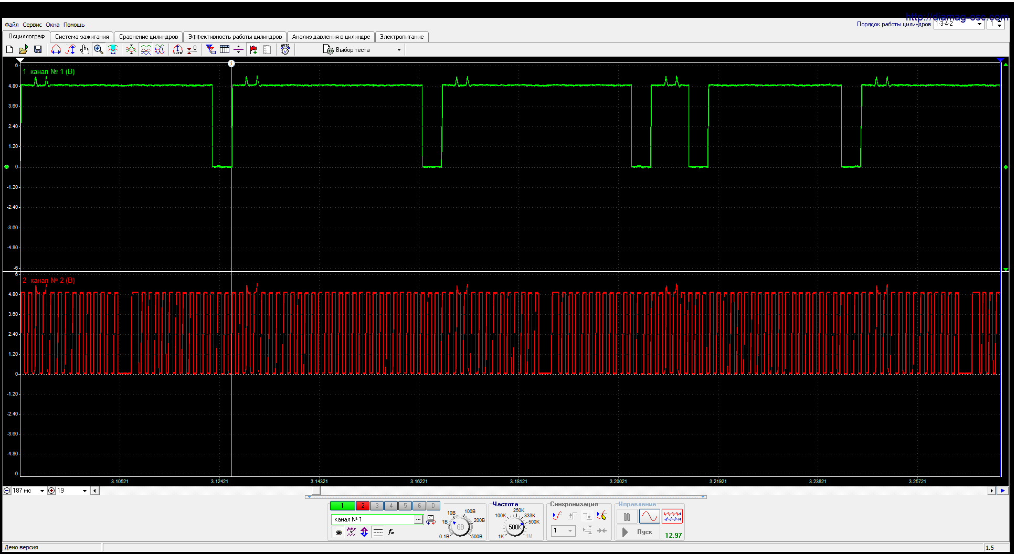1016x554 pixels.
Task: Click blue vertical shift arrows icon
Action: point(364,532)
